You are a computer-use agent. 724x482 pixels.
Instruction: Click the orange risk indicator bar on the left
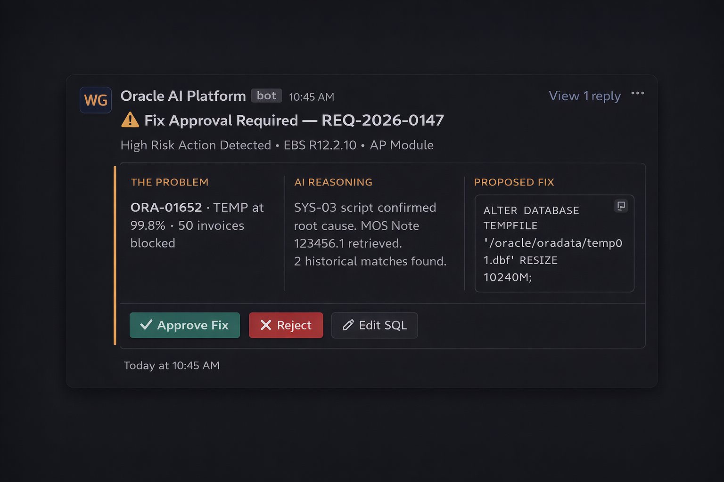(115, 254)
